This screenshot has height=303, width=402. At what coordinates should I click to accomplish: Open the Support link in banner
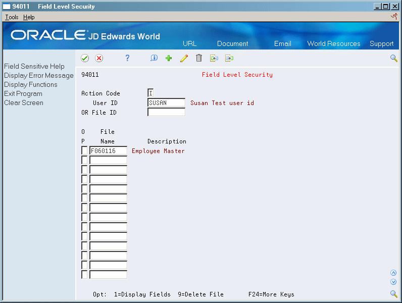(x=381, y=44)
